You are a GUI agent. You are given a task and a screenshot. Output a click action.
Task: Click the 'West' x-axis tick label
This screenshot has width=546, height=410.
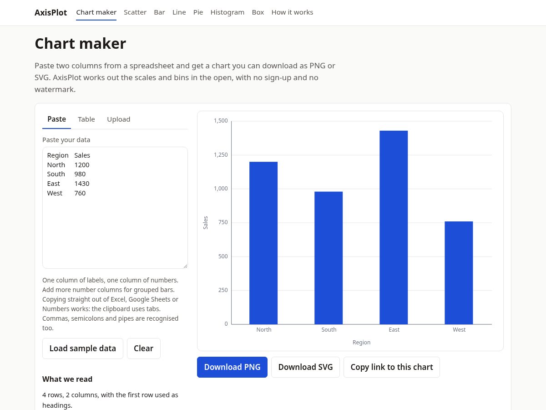(459, 330)
